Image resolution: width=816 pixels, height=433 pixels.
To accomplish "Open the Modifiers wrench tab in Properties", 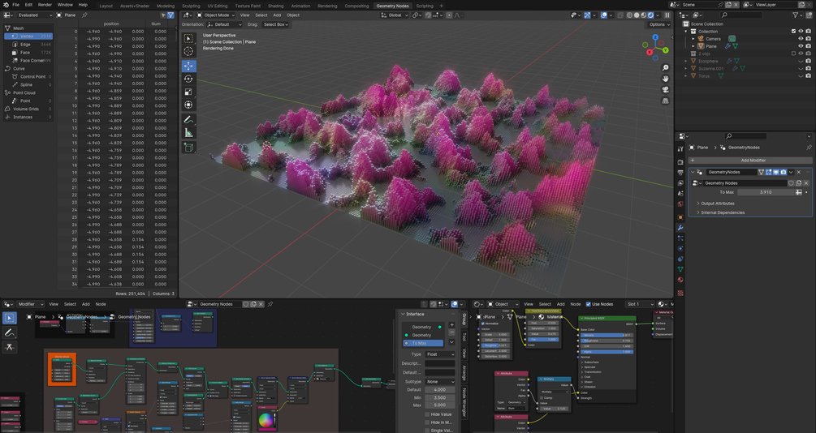I will click(x=680, y=228).
